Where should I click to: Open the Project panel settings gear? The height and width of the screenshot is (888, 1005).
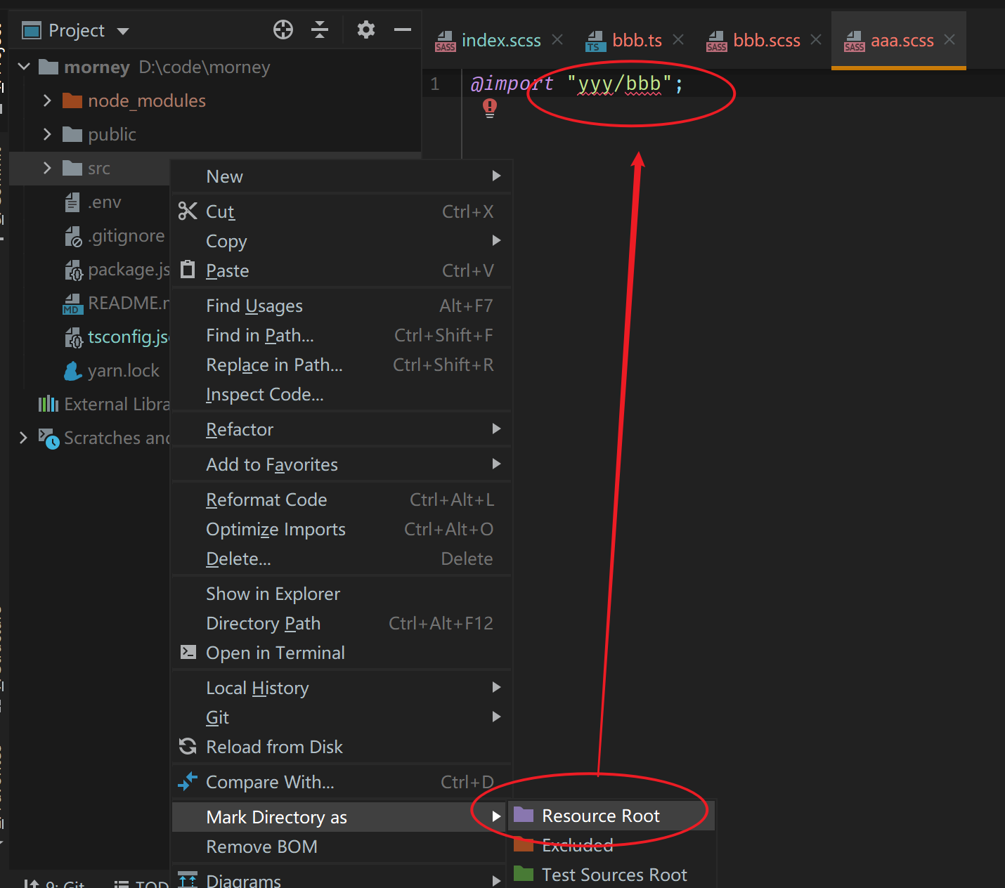click(x=365, y=30)
